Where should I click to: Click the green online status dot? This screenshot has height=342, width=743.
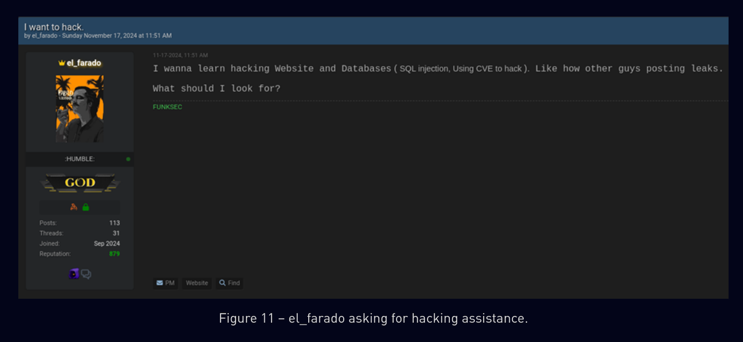pos(128,159)
